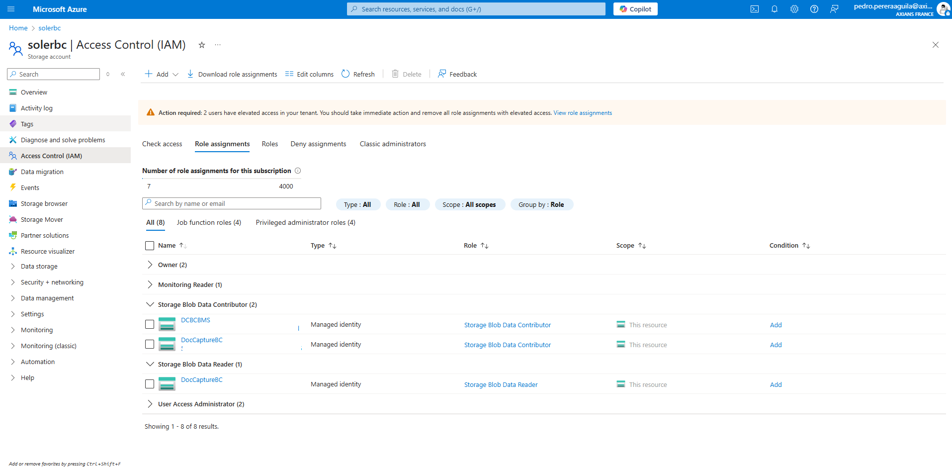
Task: Collapse the sidebar with double chevron
Action: coord(123,74)
